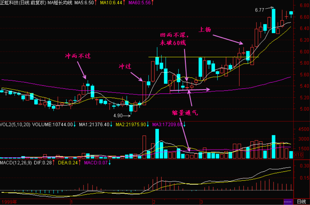Click the 4.90 low price label
310x205 pixels.
click(x=118, y=116)
